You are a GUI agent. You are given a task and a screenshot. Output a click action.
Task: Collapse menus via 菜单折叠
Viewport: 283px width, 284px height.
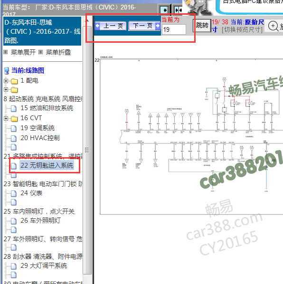click(58, 52)
